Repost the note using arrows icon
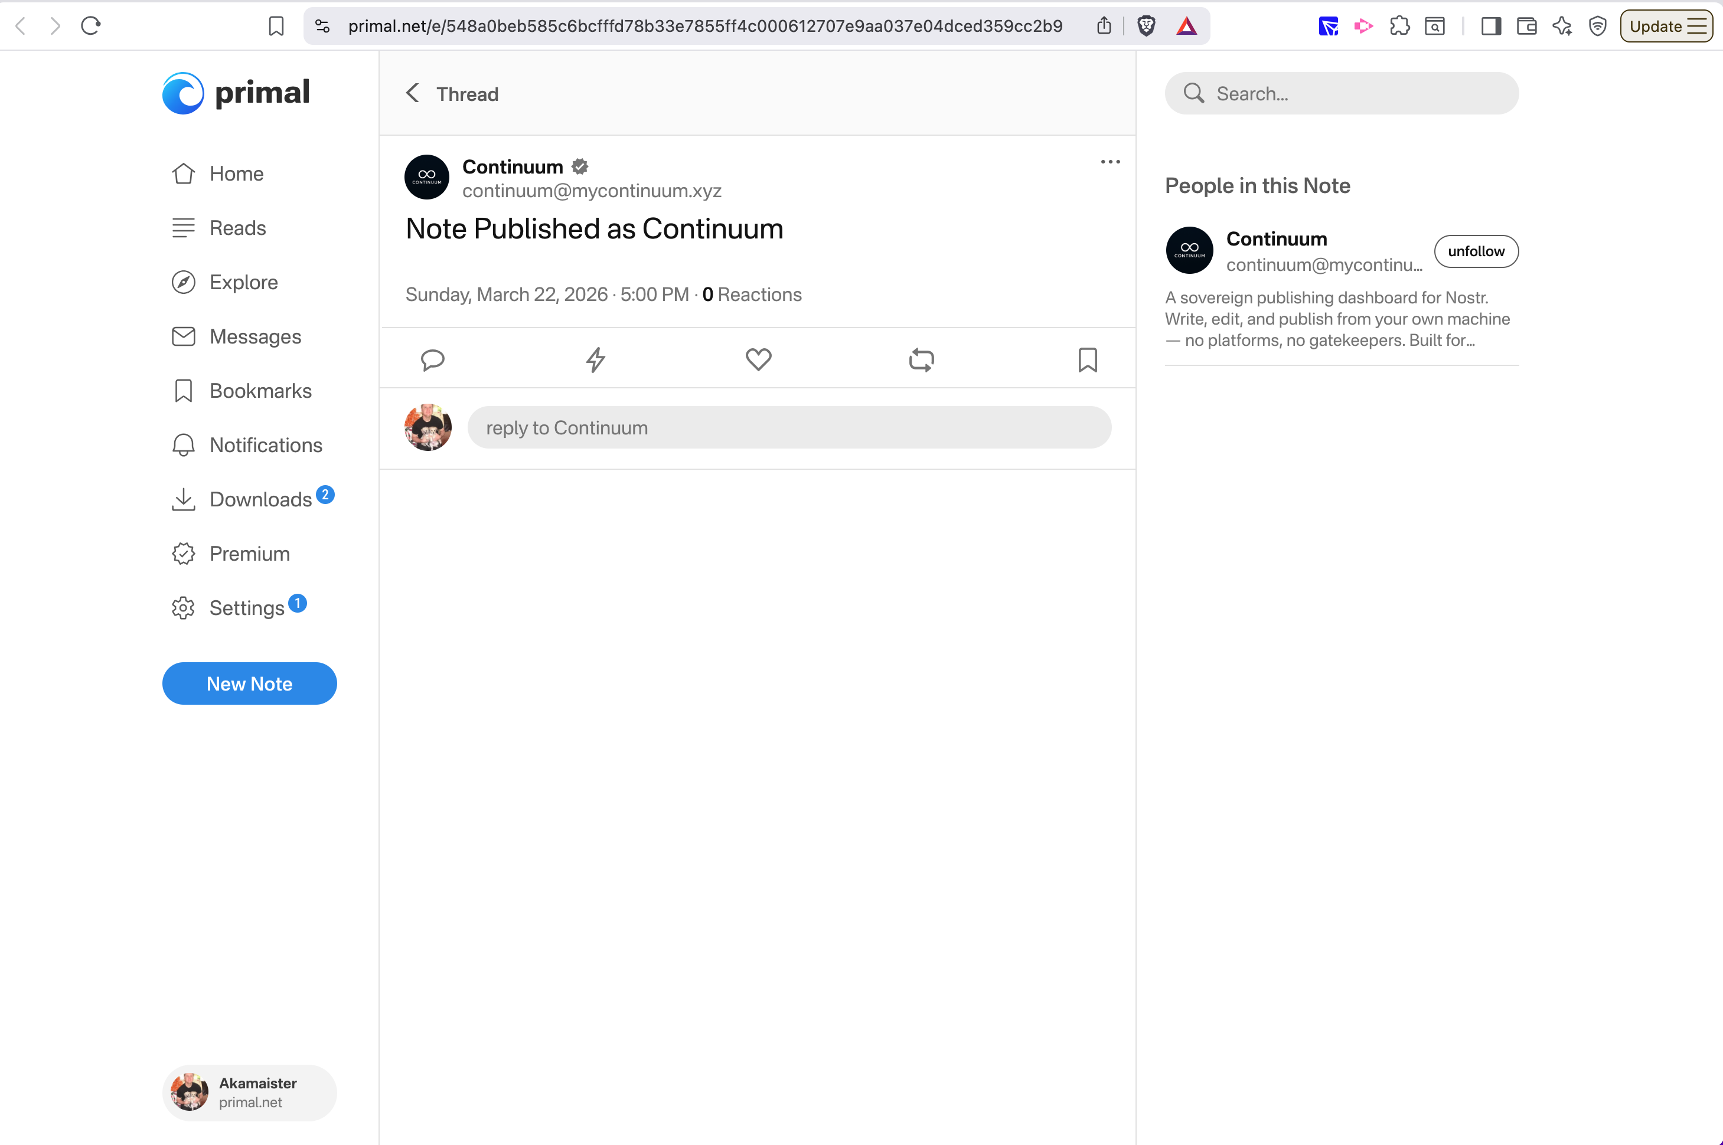Image resolution: width=1723 pixels, height=1145 pixels. click(x=921, y=359)
